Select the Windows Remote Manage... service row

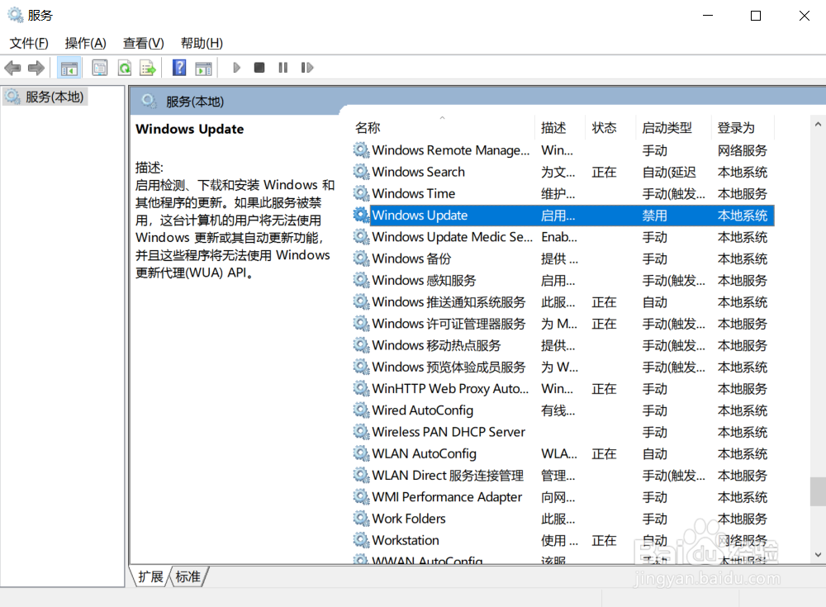tap(563, 150)
